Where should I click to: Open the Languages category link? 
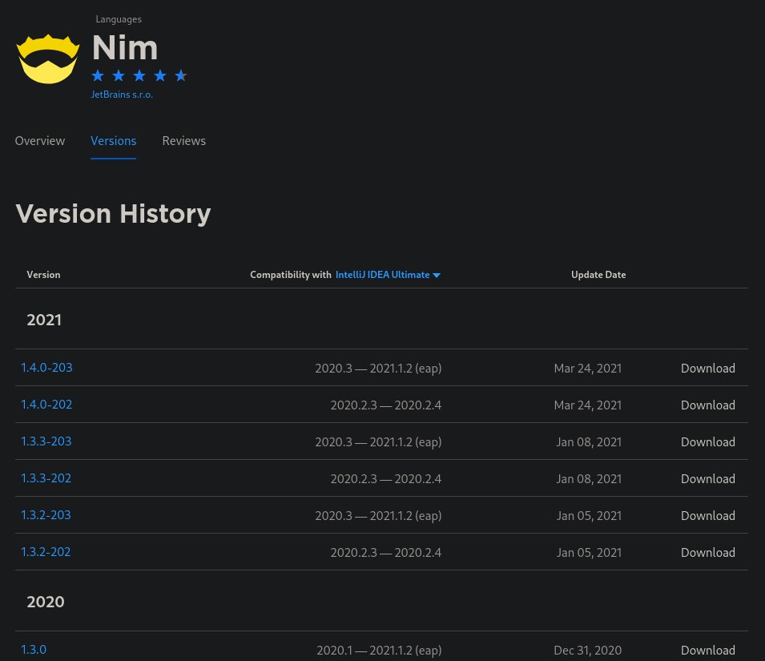[119, 19]
